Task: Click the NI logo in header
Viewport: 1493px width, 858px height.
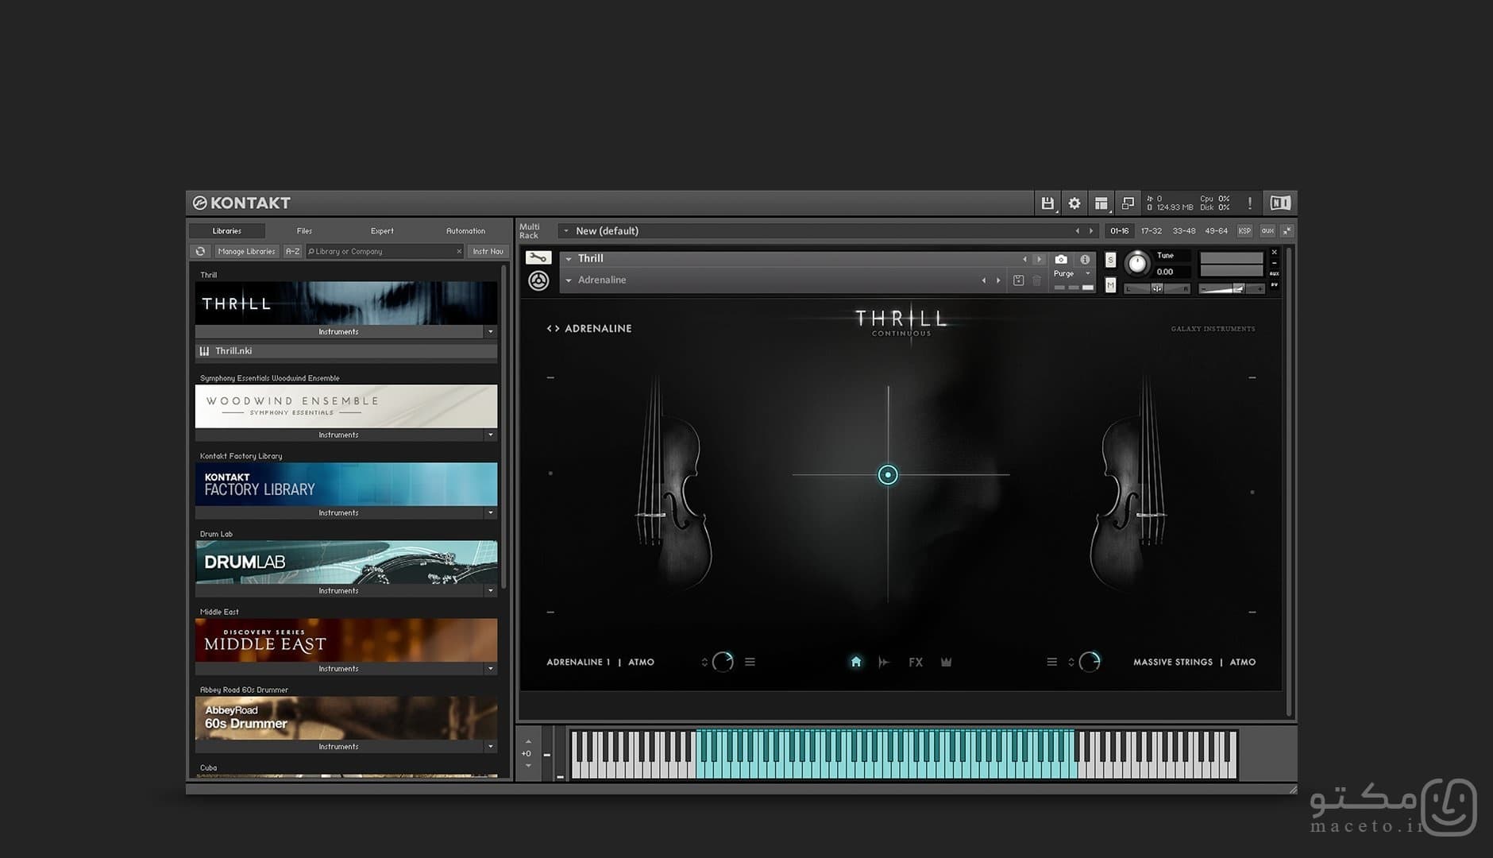Action: click(1280, 203)
